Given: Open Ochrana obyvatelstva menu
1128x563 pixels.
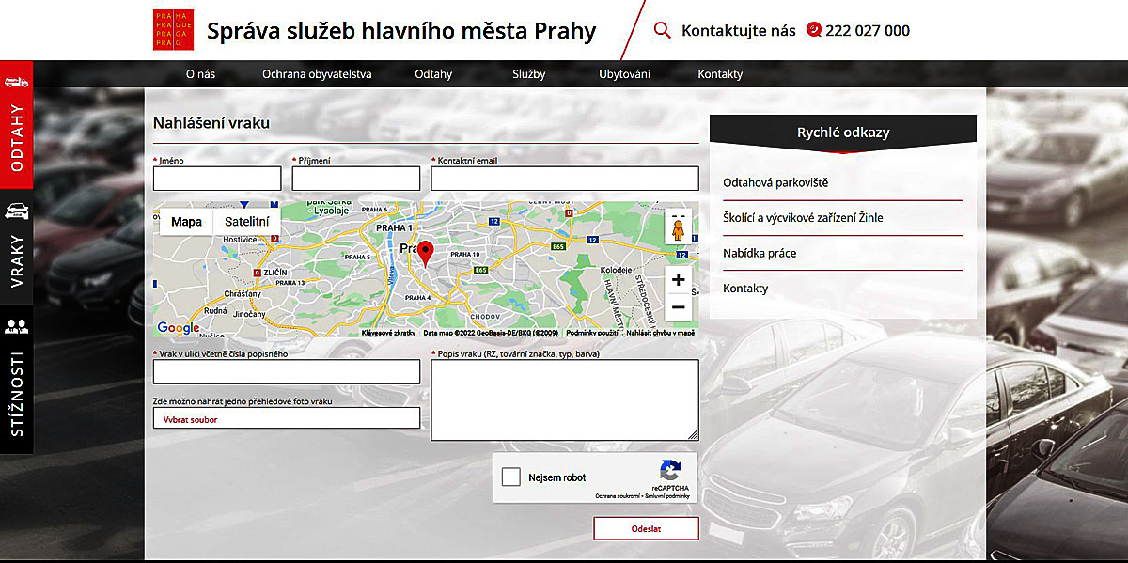Looking at the screenshot, I should point(317,74).
